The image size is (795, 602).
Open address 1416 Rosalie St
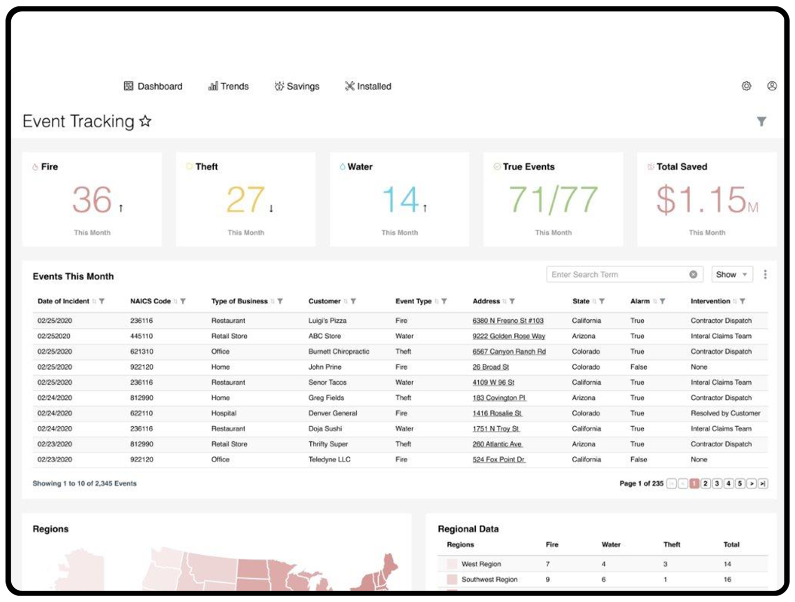pyautogui.click(x=497, y=413)
